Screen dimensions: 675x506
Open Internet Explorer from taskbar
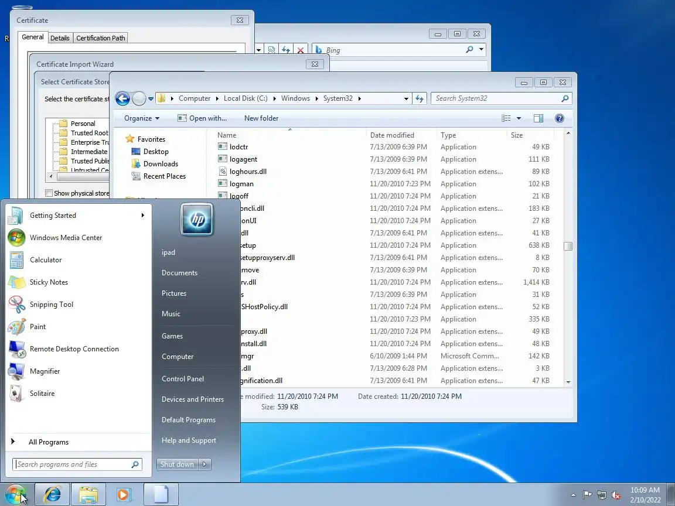tap(52, 495)
